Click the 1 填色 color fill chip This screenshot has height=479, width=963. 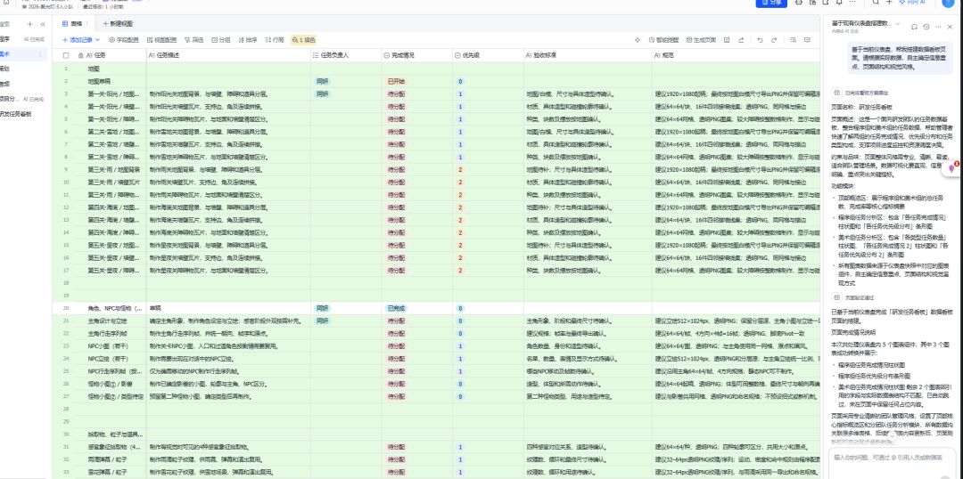(303, 40)
